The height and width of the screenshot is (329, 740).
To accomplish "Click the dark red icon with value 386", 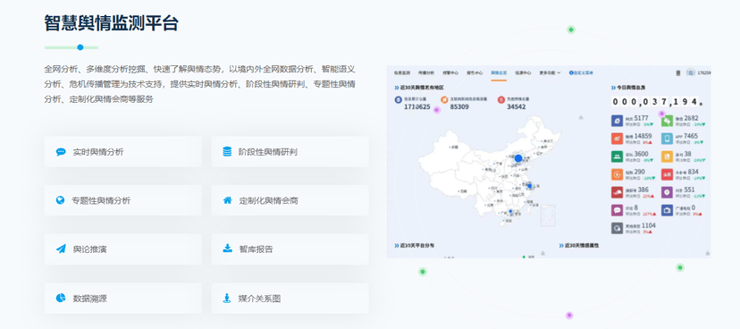I will click(x=617, y=192).
